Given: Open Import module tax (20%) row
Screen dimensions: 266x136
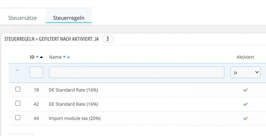Looking at the screenshot, I should pos(75,119).
